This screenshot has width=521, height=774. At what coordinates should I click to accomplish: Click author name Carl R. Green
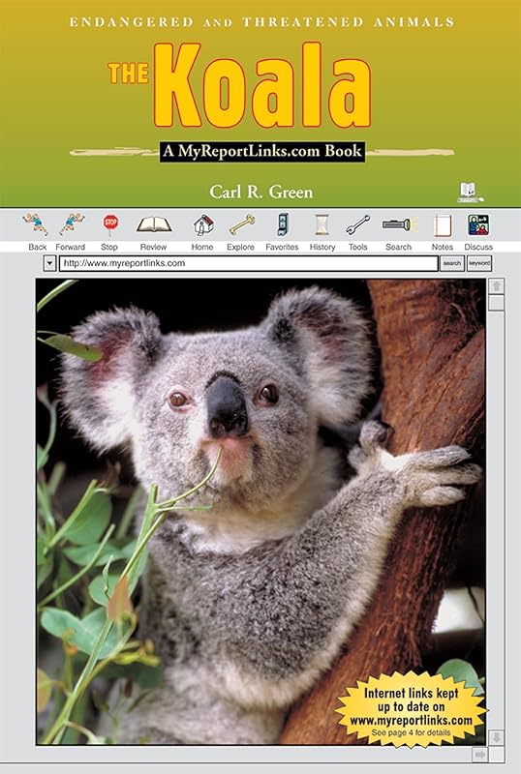261,192
